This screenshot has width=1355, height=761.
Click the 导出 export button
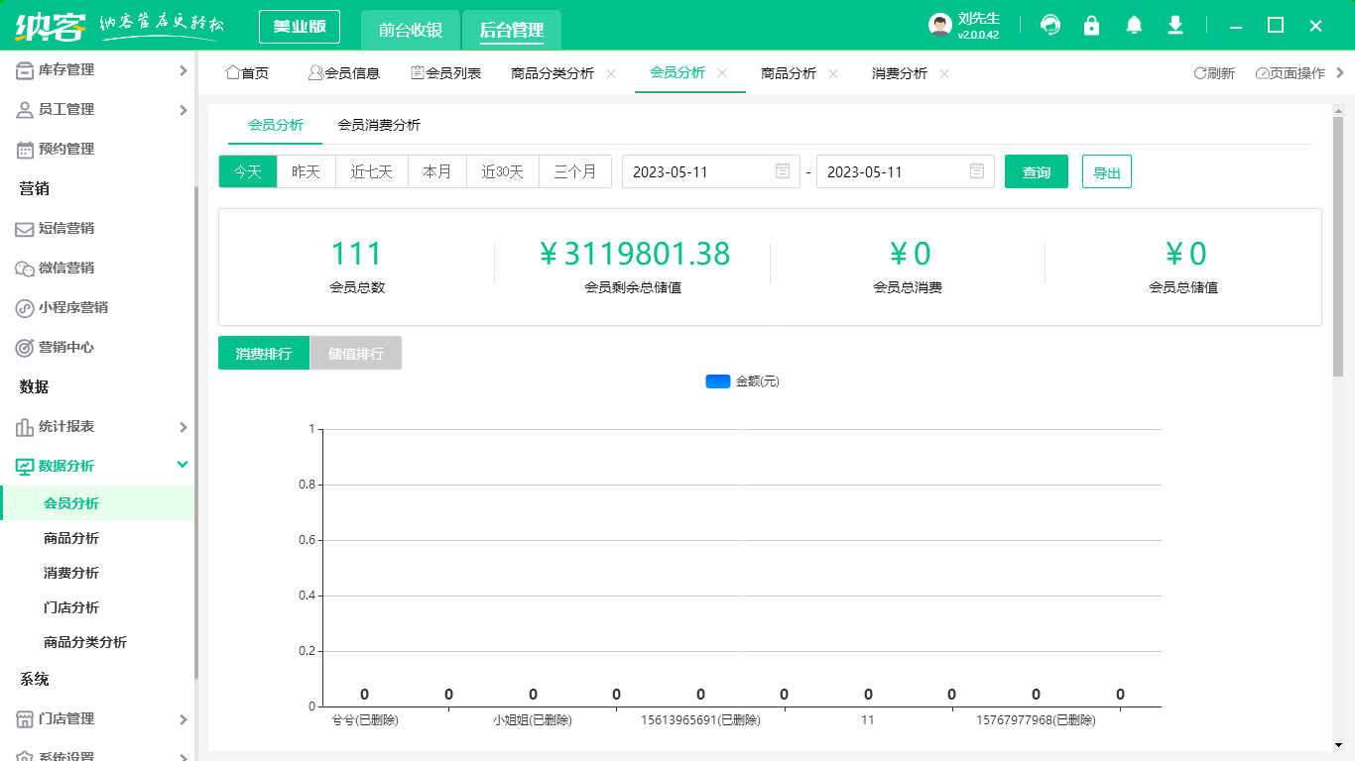[1106, 171]
